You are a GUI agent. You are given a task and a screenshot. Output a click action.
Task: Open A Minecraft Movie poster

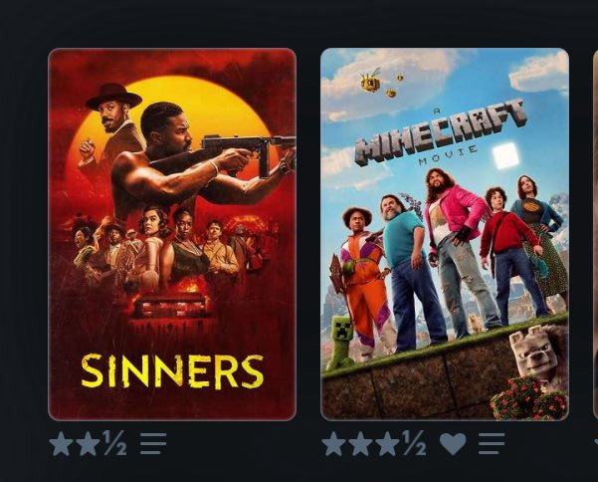(445, 234)
